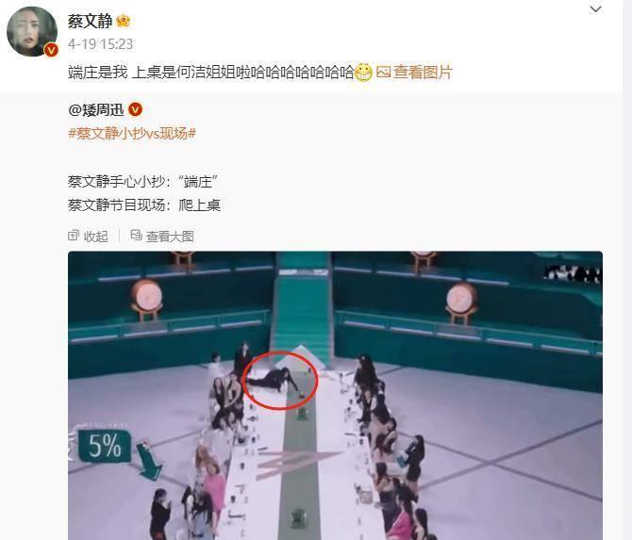Click the orange verified V badge on avatar
The height and width of the screenshot is (540, 632).
(x=51, y=50)
